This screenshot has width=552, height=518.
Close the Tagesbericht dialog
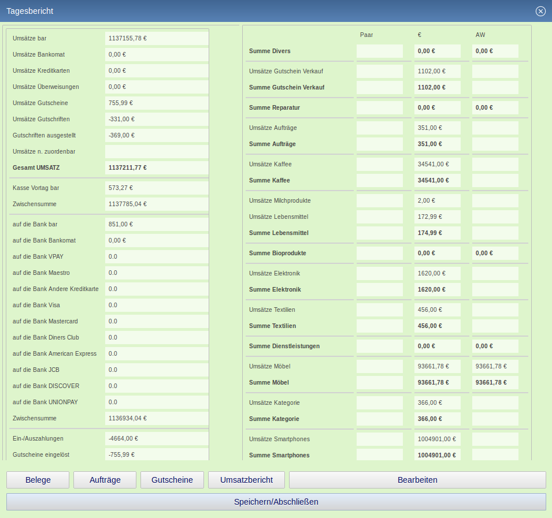click(540, 11)
